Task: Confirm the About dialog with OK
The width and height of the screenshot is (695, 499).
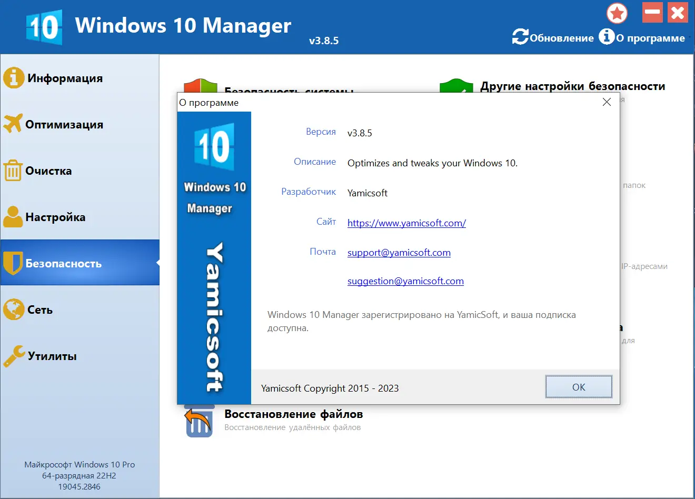Action: pos(578,386)
